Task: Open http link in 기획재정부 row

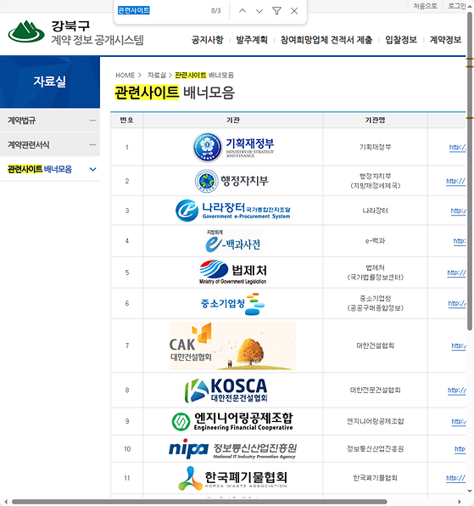Action: [x=458, y=148]
